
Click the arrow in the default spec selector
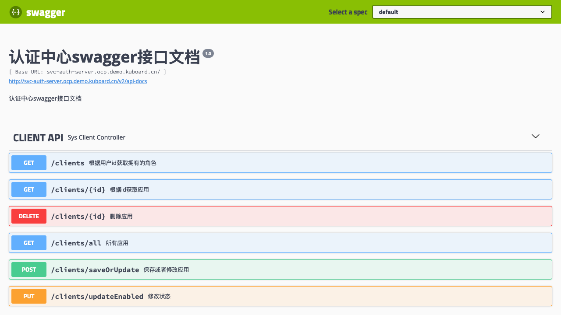coord(543,12)
